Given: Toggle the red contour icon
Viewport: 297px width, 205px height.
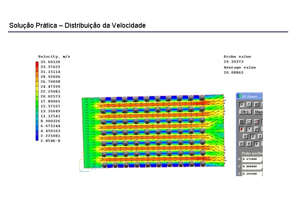Looking at the screenshot, I should click(x=242, y=129).
